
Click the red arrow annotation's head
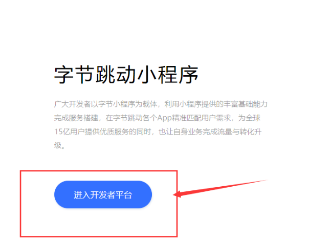click(x=177, y=194)
